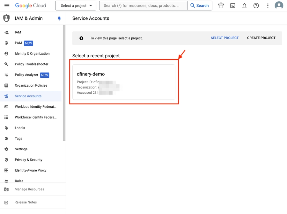Click the user account avatar
Image resolution: width=287 pixels, height=214 pixels.
(x=279, y=6)
